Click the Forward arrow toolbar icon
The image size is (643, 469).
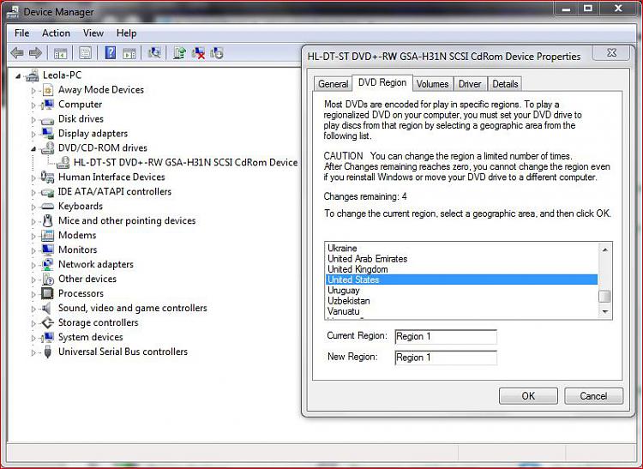36,53
